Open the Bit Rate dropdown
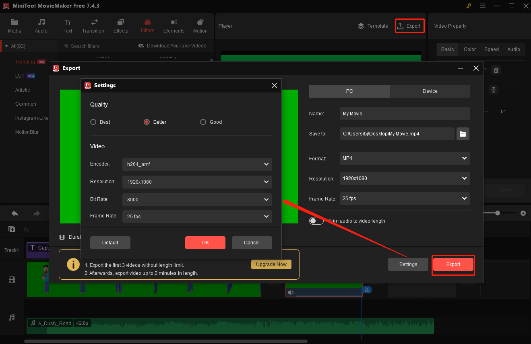Screen dimensions: 531x344 click(x=197, y=200)
